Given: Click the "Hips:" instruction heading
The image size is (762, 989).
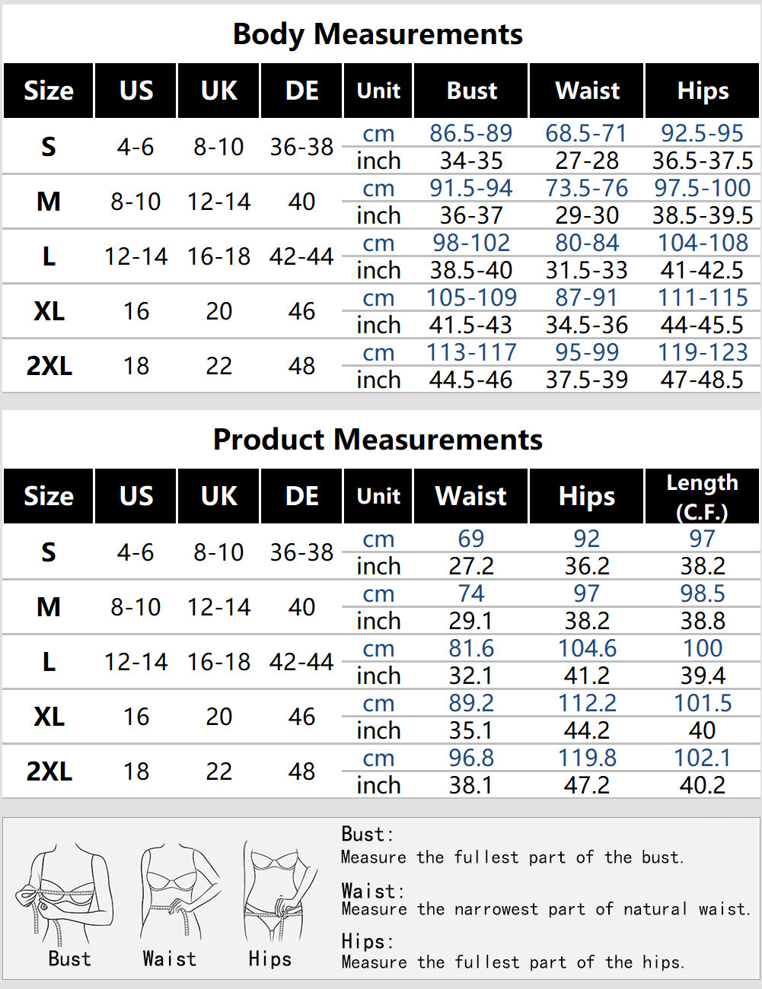Looking at the screenshot, I should pyautogui.click(x=367, y=941).
